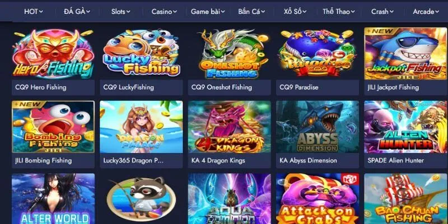Screen dimensions: 448x224
Task: Click the Lucky365 Dragon P... title link
Action: tap(133, 160)
